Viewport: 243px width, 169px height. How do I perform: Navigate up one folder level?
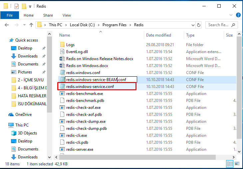pos(31,25)
